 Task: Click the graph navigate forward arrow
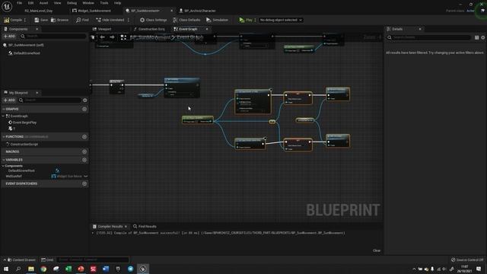point(112,37)
